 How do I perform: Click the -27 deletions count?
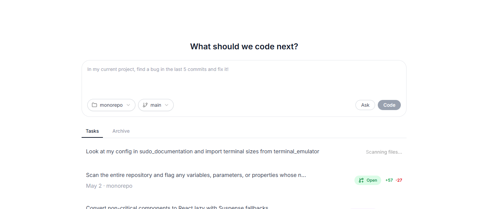click(399, 180)
